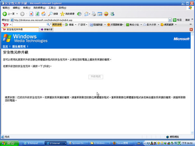Open the History clock icon

point(79,14)
